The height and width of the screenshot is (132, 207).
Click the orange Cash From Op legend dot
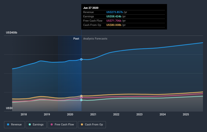point(82,124)
